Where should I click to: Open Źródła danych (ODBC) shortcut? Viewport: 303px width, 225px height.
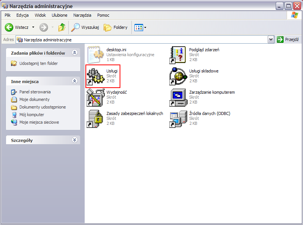[x=178, y=119]
